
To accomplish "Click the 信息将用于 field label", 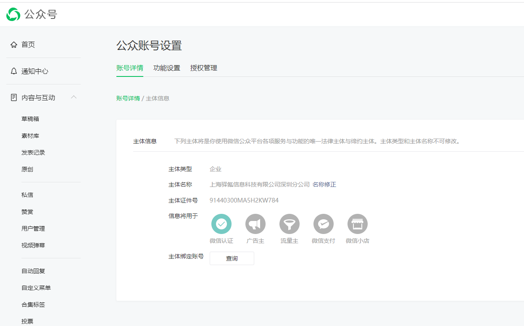I will point(183,216).
